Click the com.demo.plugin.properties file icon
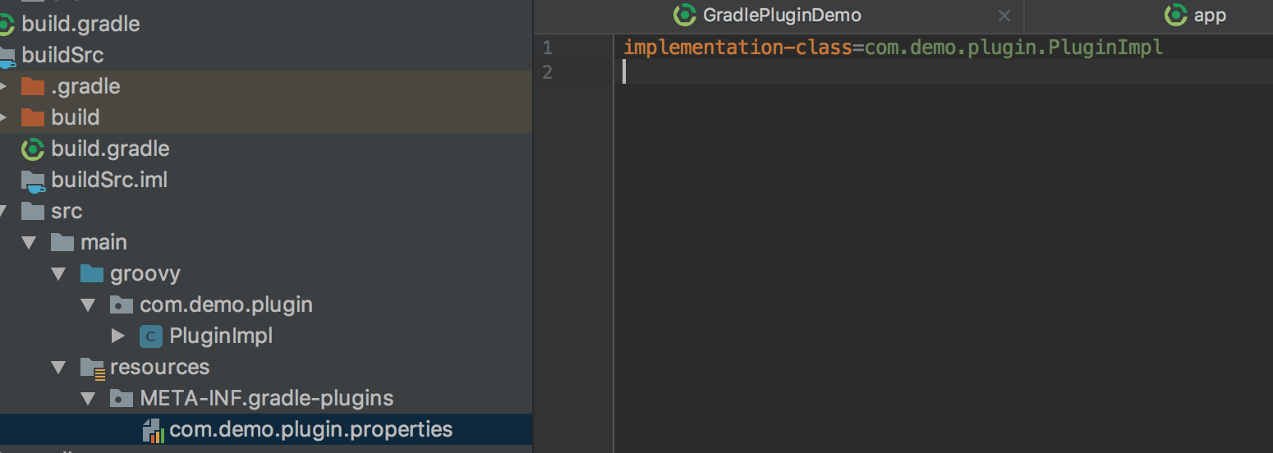This screenshot has height=453, width=1273. coord(153,429)
